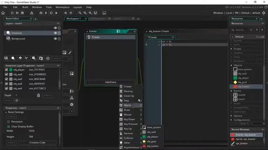Collapse the Layers - room1 panel
The image size is (268, 150).
[x=58, y=23]
